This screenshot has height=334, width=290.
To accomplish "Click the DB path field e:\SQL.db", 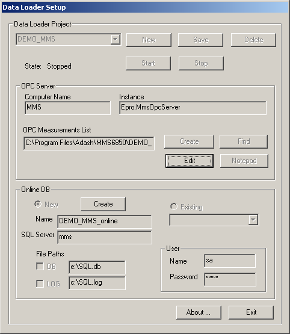I will 97,267.
